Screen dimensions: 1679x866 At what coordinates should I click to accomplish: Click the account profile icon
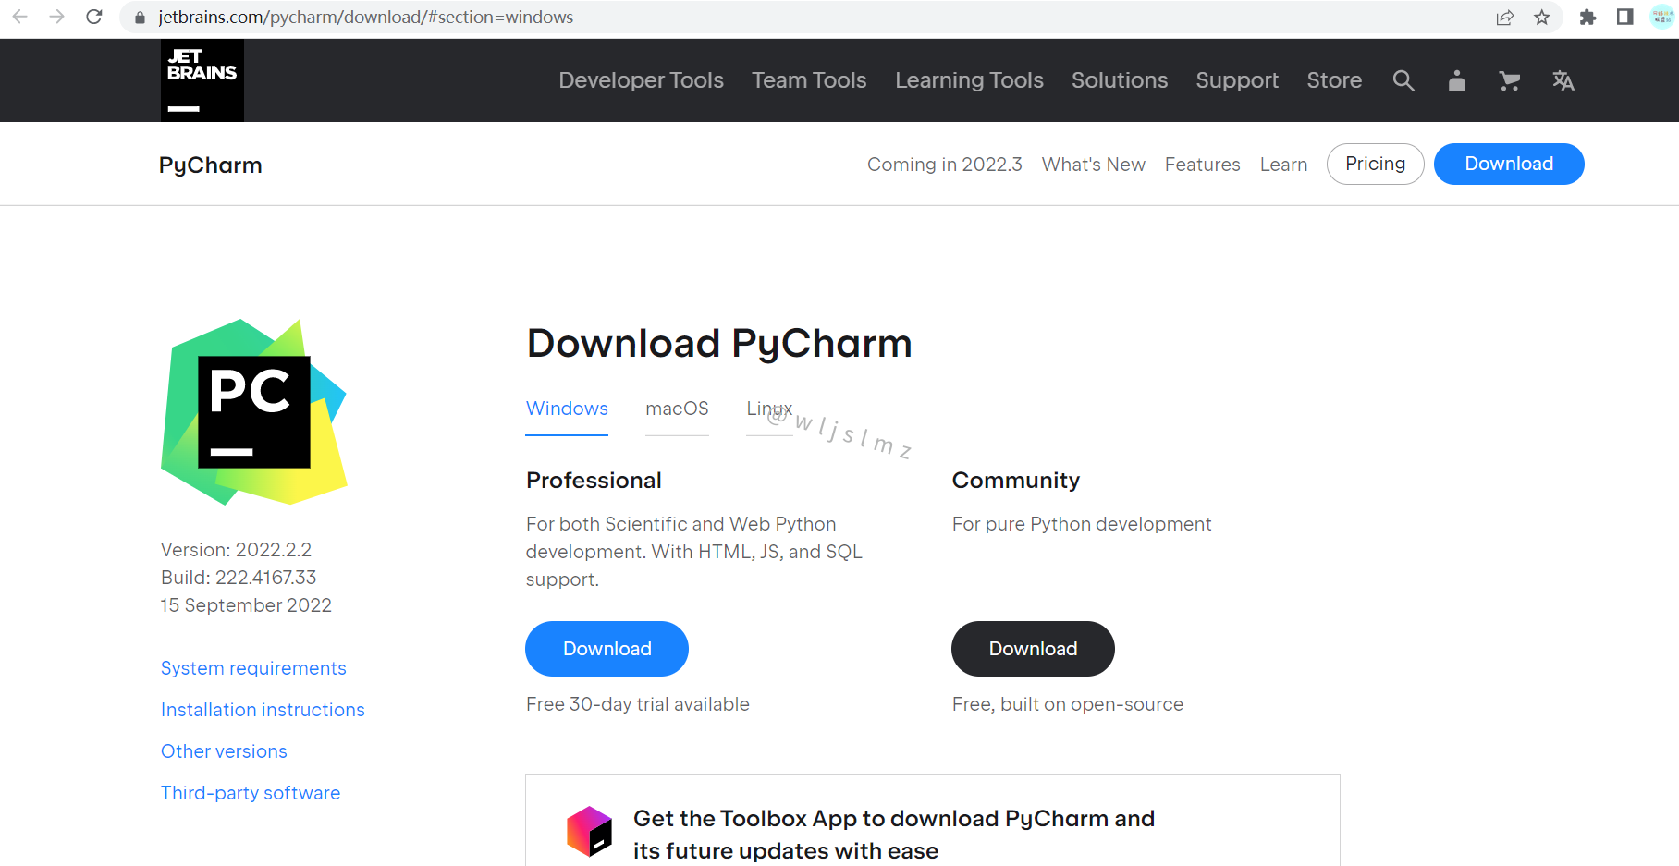[1456, 80]
